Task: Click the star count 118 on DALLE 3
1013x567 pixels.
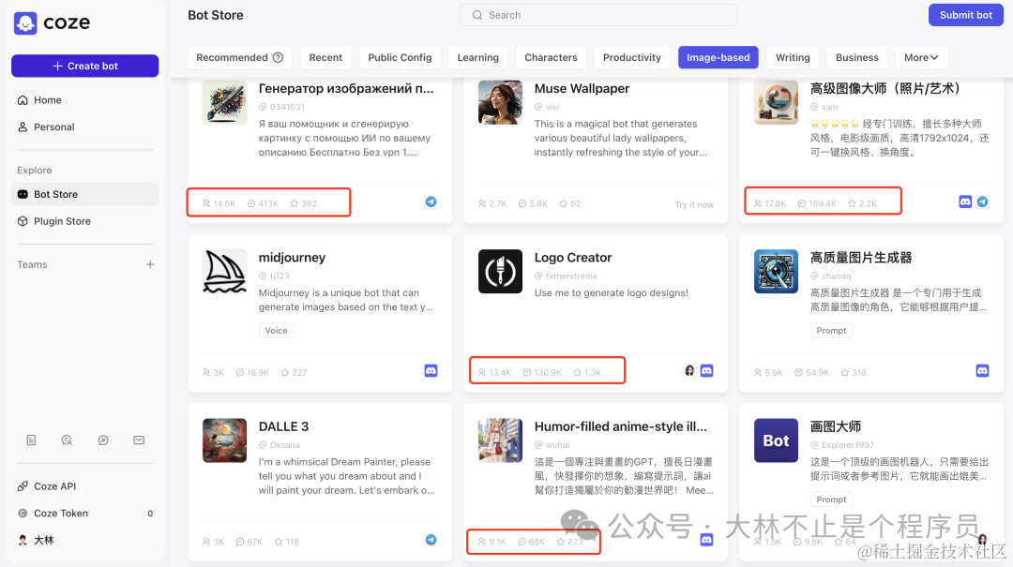Action: tap(286, 542)
